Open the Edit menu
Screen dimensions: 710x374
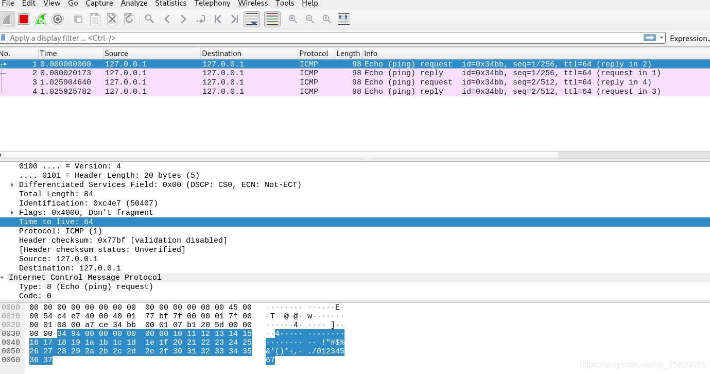29,4
